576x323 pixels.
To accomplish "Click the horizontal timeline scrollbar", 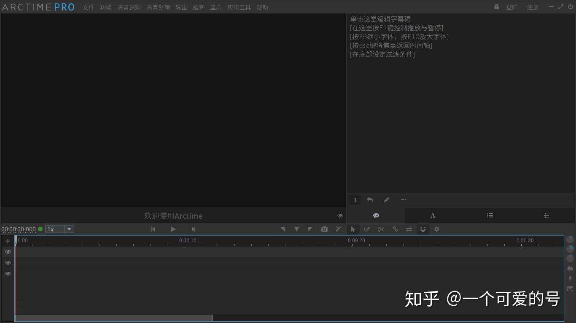I will tap(114, 318).
